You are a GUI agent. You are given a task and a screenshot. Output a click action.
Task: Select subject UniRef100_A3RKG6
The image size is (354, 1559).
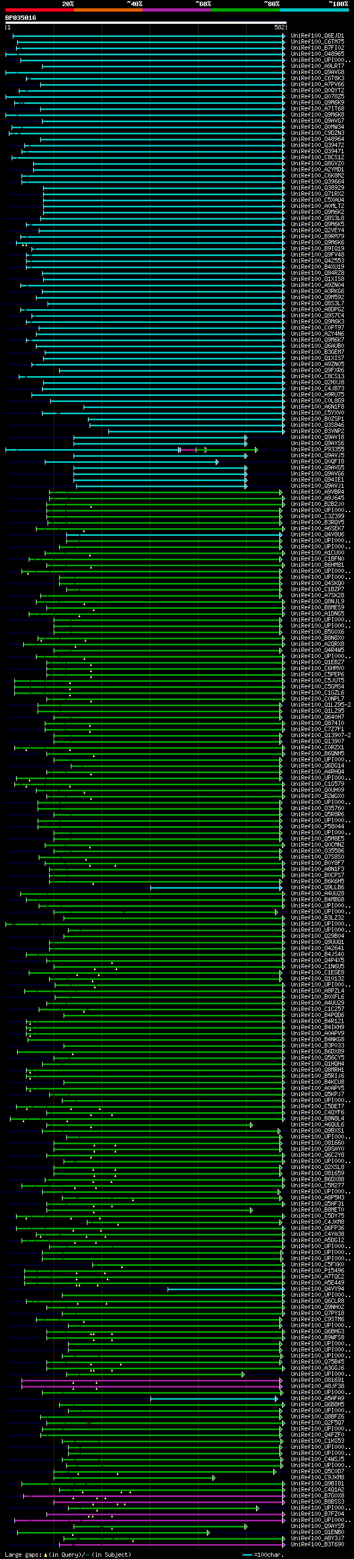click(317, 291)
